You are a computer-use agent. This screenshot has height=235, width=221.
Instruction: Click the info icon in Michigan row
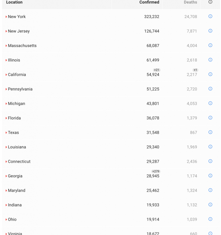click(210, 103)
